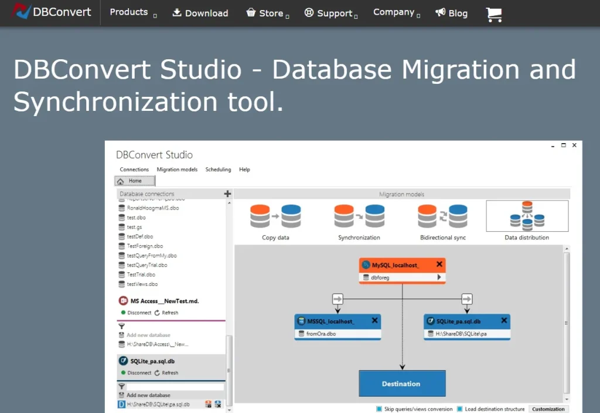Open the Migration models menu
This screenshot has height=413, width=600.
pyautogui.click(x=177, y=170)
